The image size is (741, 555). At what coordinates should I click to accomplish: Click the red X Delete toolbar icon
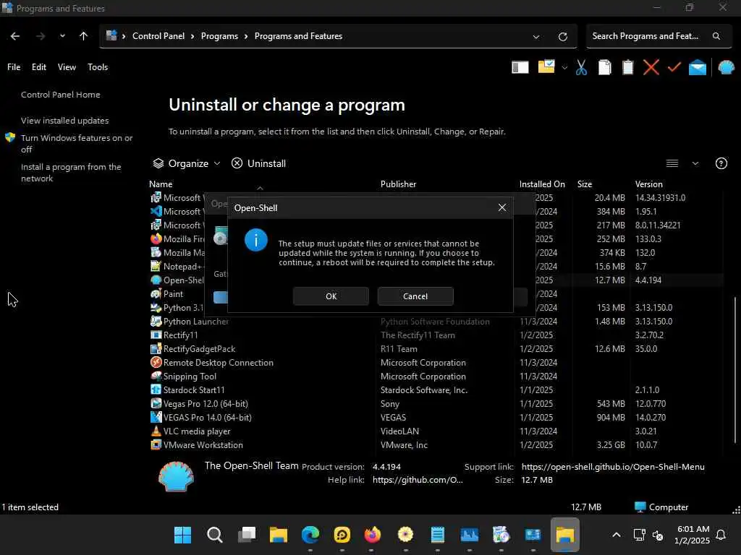tap(651, 67)
